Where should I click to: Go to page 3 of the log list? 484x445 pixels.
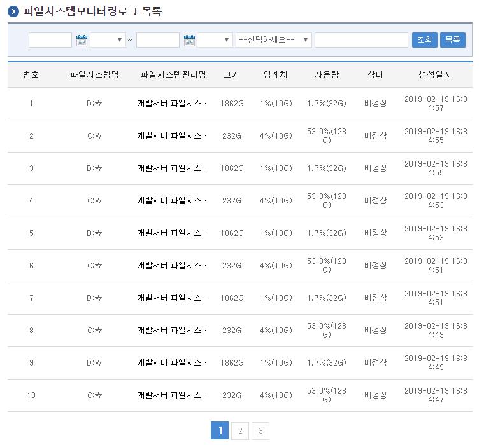click(x=260, y=431)
